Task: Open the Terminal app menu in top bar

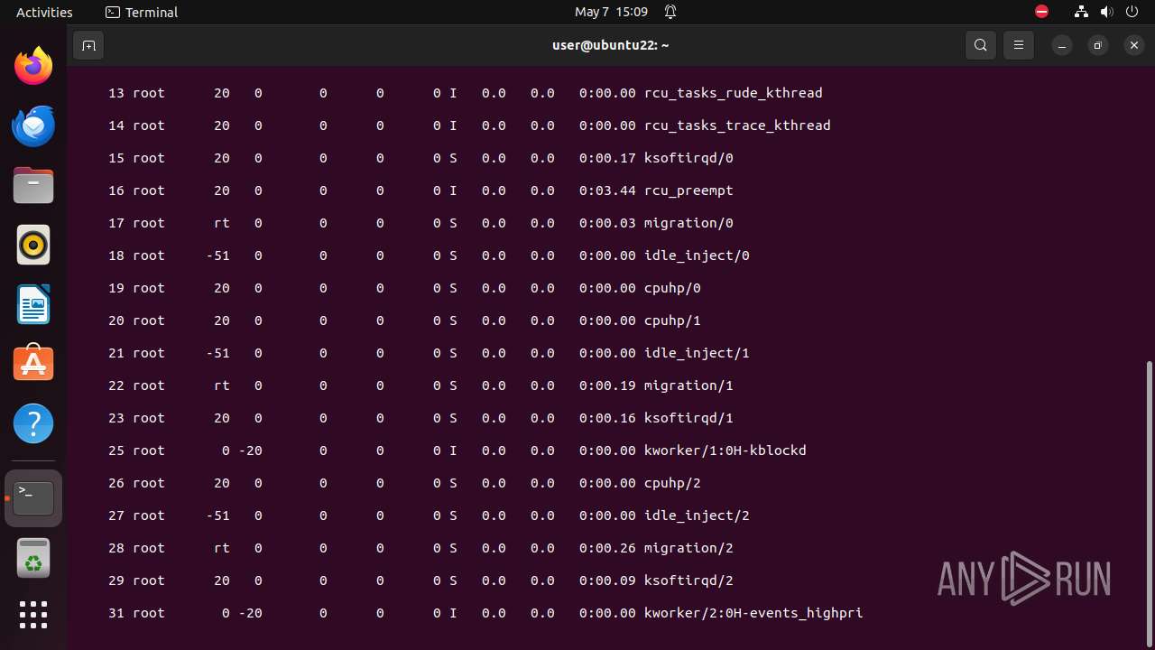Action: tap(142, 12)
